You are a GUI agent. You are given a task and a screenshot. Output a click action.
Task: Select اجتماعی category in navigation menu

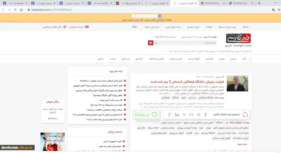point(139,59)
